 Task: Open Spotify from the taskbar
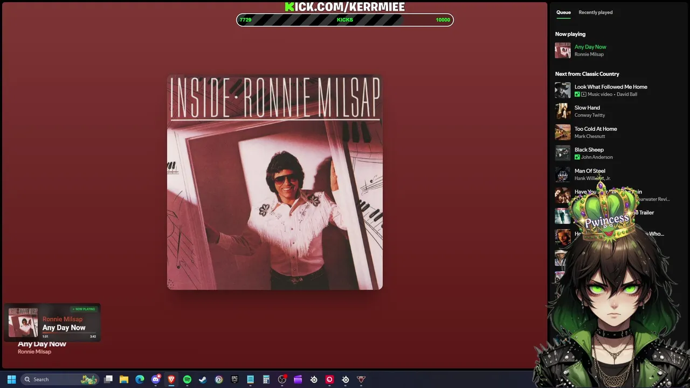[x=187, y=379]
